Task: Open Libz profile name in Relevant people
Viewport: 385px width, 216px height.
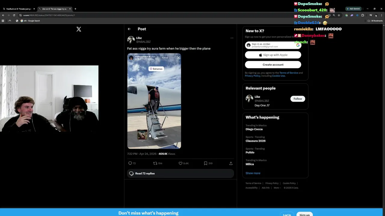Action: [257, 97]
